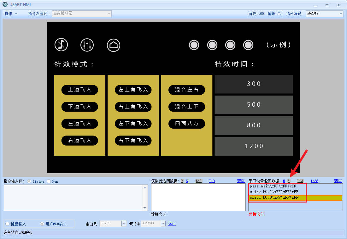Open the mixer sliders icon

click(x=87, y=45)
